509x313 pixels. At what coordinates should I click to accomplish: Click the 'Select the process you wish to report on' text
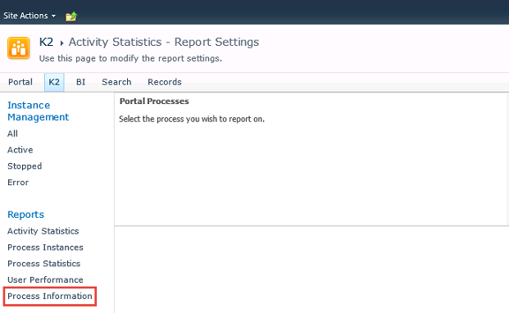pos(192,119)
